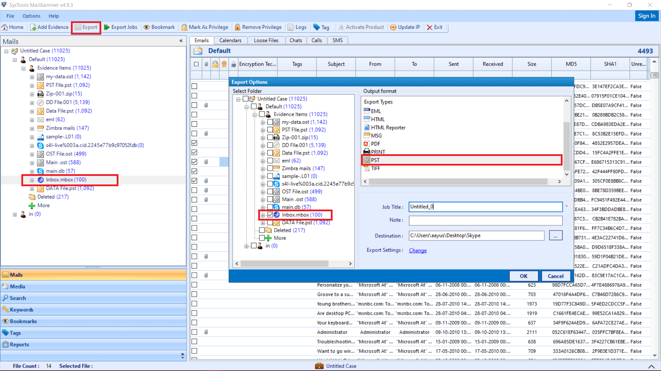
Task: Collapse the Mails panel with chevron
Action: tap(181, 41)
